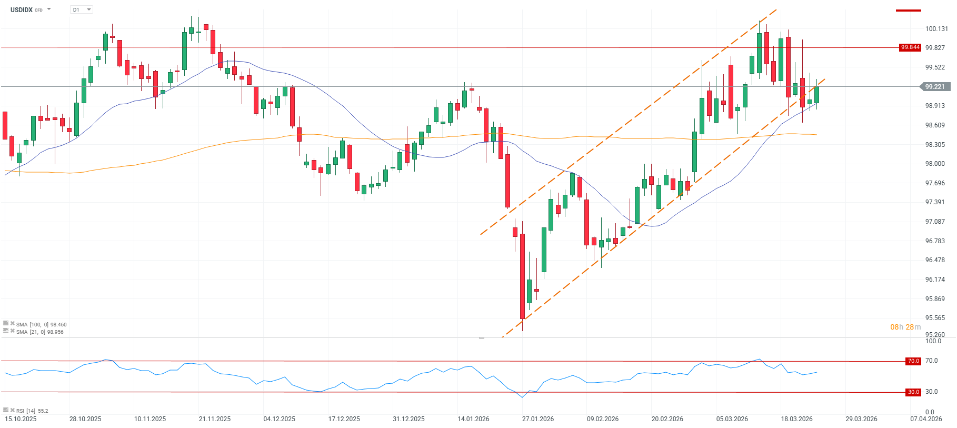
Task: Click the RSI 30.0 oversold level label
Action: coord(913,392)
